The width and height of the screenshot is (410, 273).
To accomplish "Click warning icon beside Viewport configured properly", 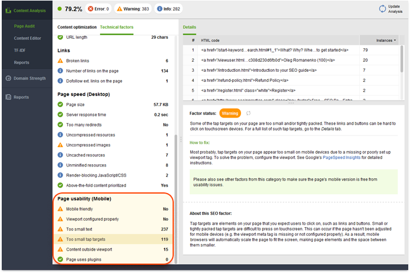I will coord(60,219).
